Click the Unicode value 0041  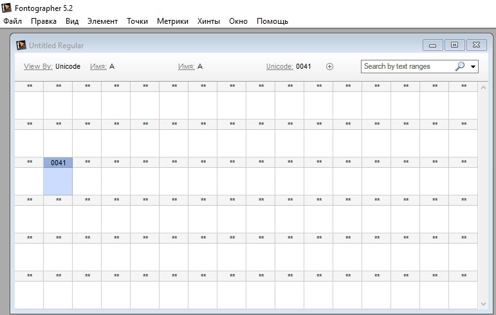click(x=304, y=66)
